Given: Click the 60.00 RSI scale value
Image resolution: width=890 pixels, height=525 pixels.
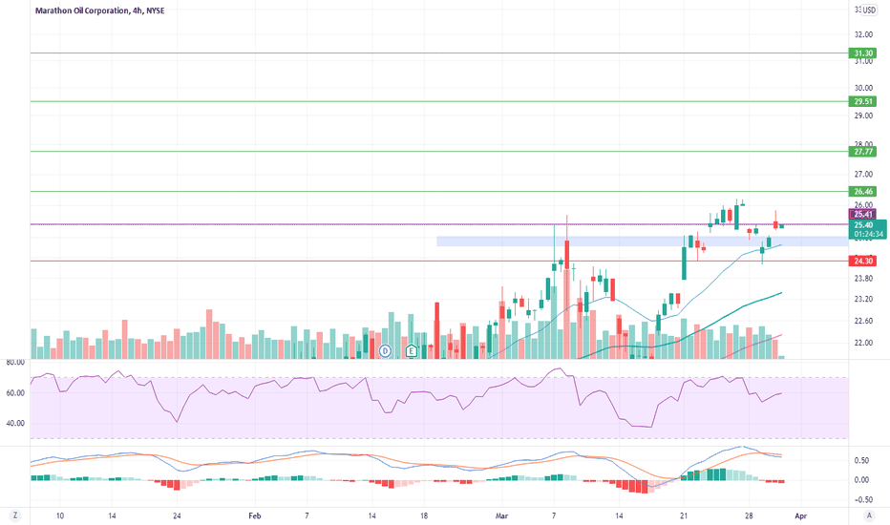Looking at the screenshot, I should (15, 392).
